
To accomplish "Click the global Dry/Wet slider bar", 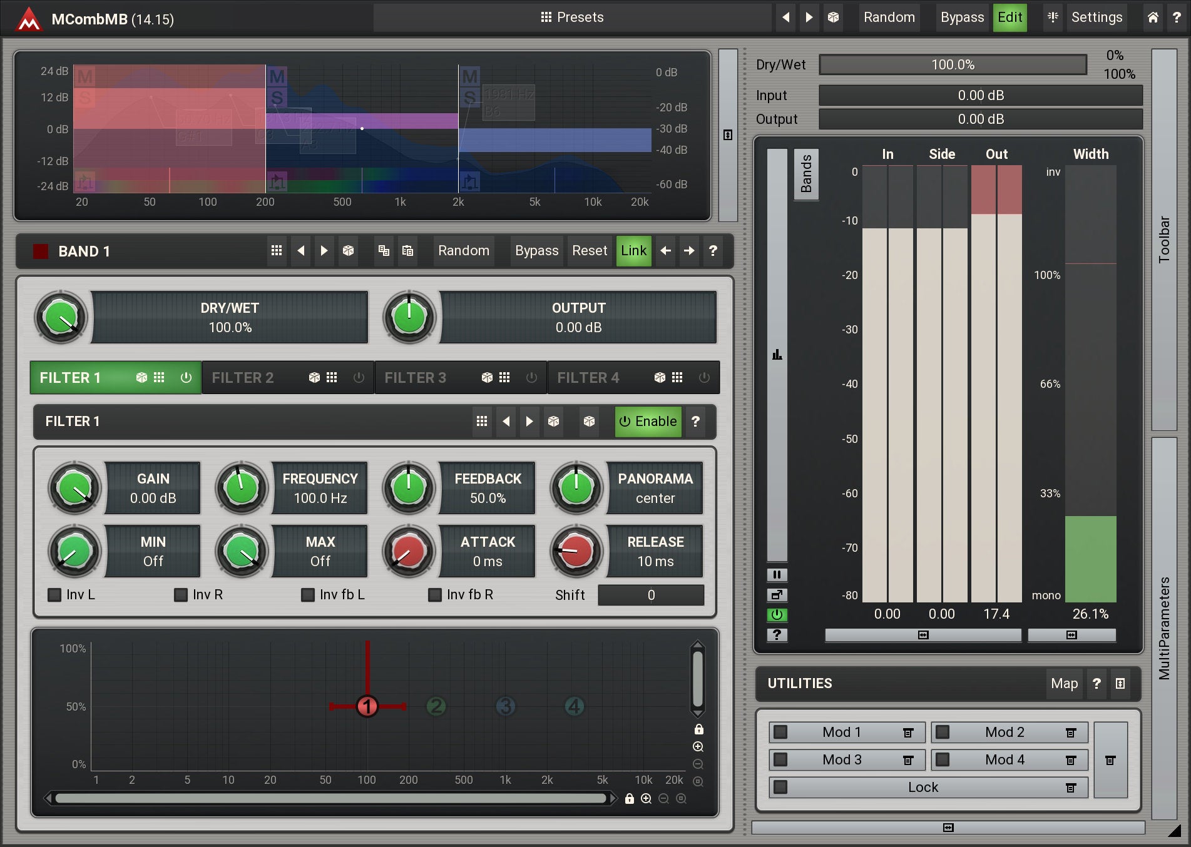I will tap(953, 65).
